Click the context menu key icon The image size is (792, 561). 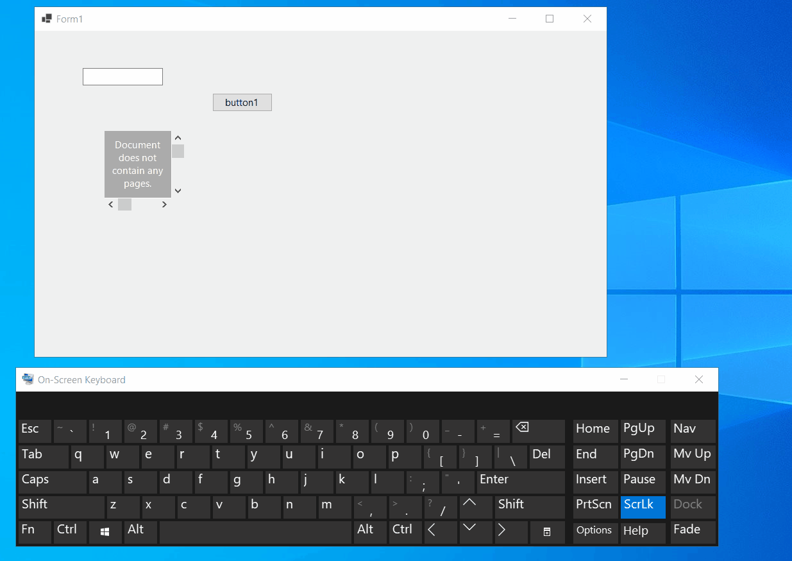click(547, 532)
